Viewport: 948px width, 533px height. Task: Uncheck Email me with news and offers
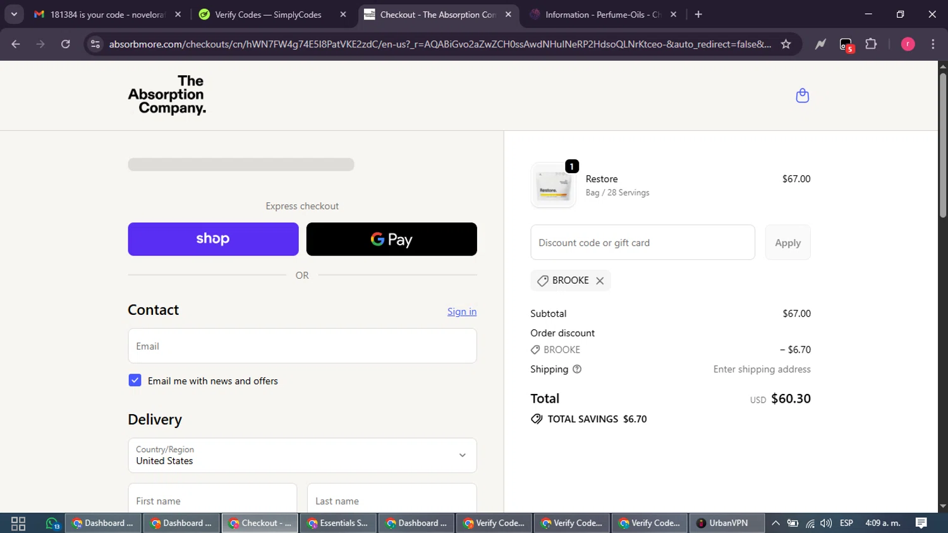[135, 381]
